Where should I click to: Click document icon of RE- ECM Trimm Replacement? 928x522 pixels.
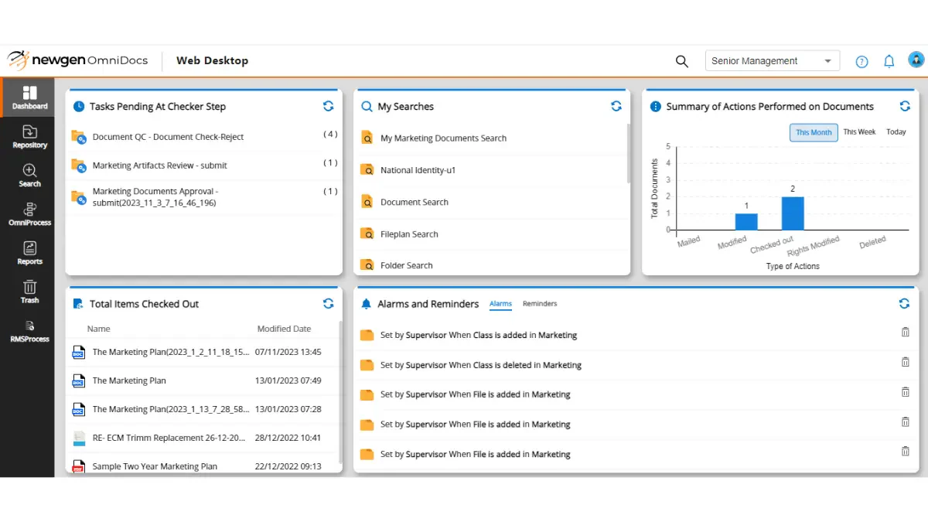click(78, 438)
